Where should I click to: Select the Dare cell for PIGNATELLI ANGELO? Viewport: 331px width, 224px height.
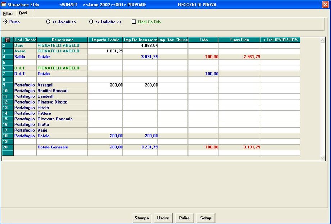click(x=25, y=46)
